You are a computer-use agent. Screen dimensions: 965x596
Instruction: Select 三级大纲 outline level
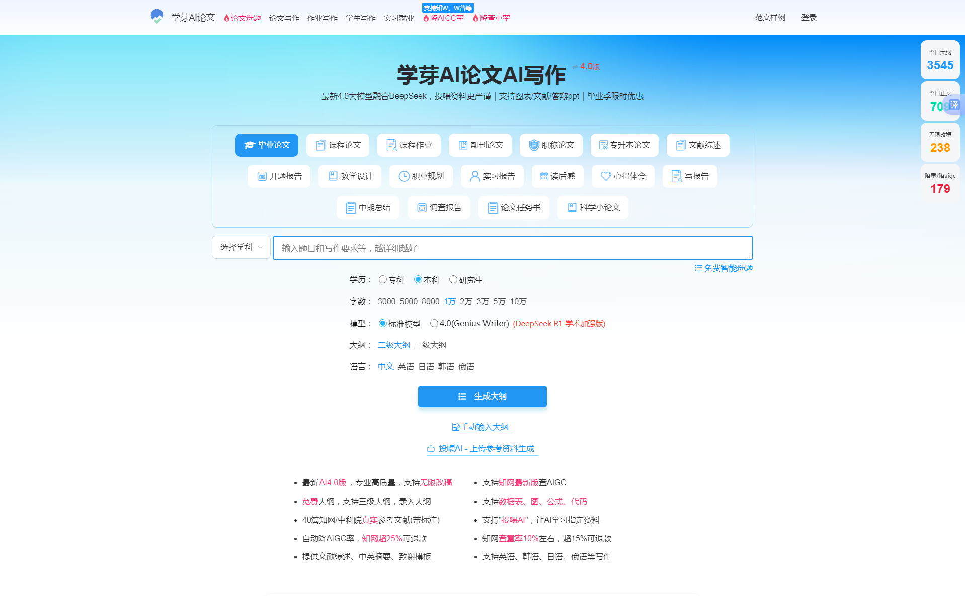coord(430,345)
